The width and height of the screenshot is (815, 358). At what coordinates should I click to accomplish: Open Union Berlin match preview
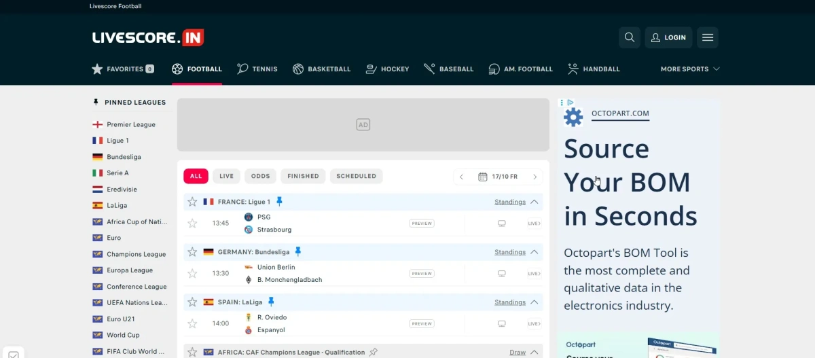coord(422,273)
